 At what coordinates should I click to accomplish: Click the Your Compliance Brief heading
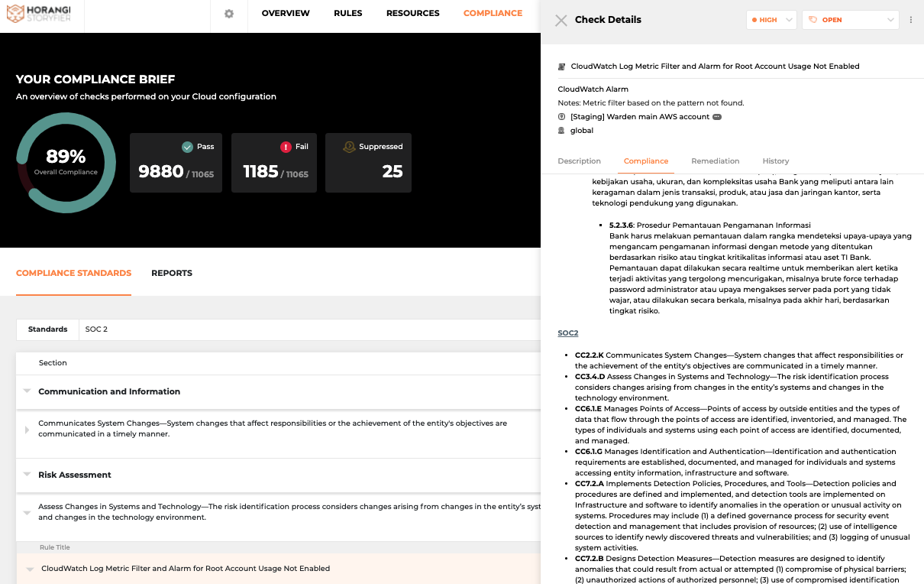tap(95, 79)
